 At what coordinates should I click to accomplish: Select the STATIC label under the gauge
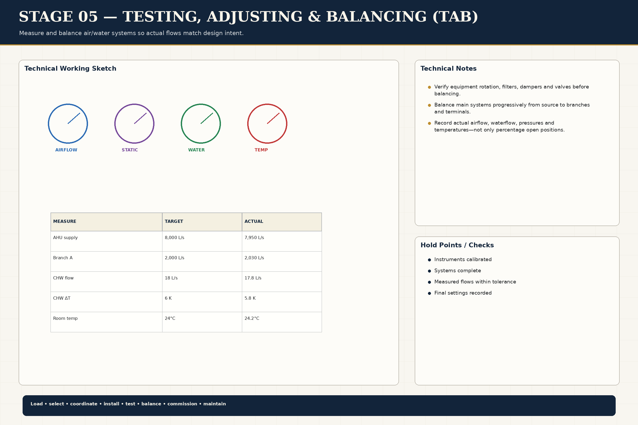point(130,150)
